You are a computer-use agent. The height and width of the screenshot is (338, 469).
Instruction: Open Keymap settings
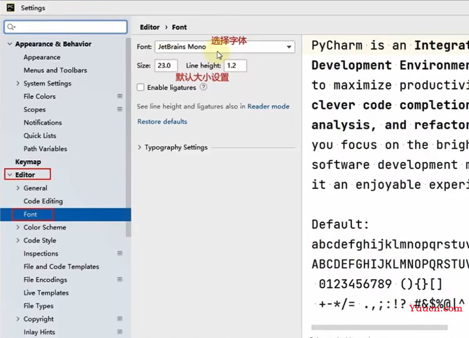click(28, 162)
